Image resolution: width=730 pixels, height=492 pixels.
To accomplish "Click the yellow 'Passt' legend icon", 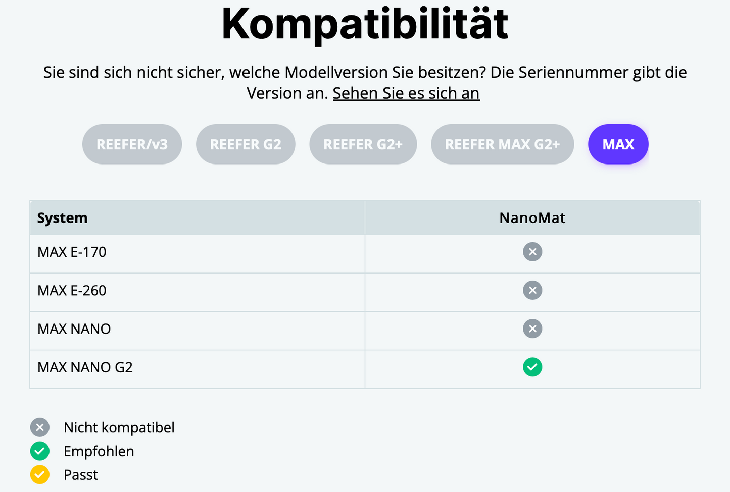I will (x=40, y=475).
